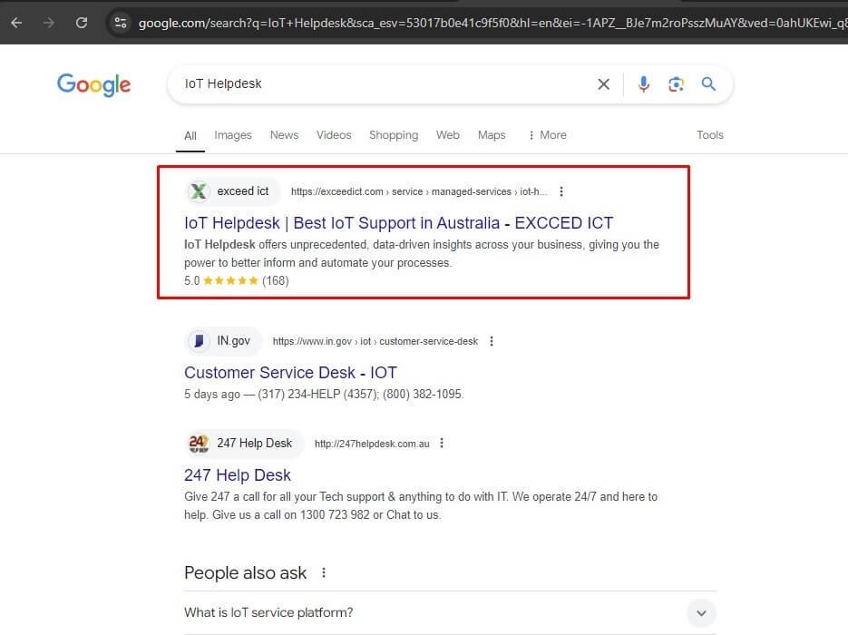Select the All results tab

190,136
